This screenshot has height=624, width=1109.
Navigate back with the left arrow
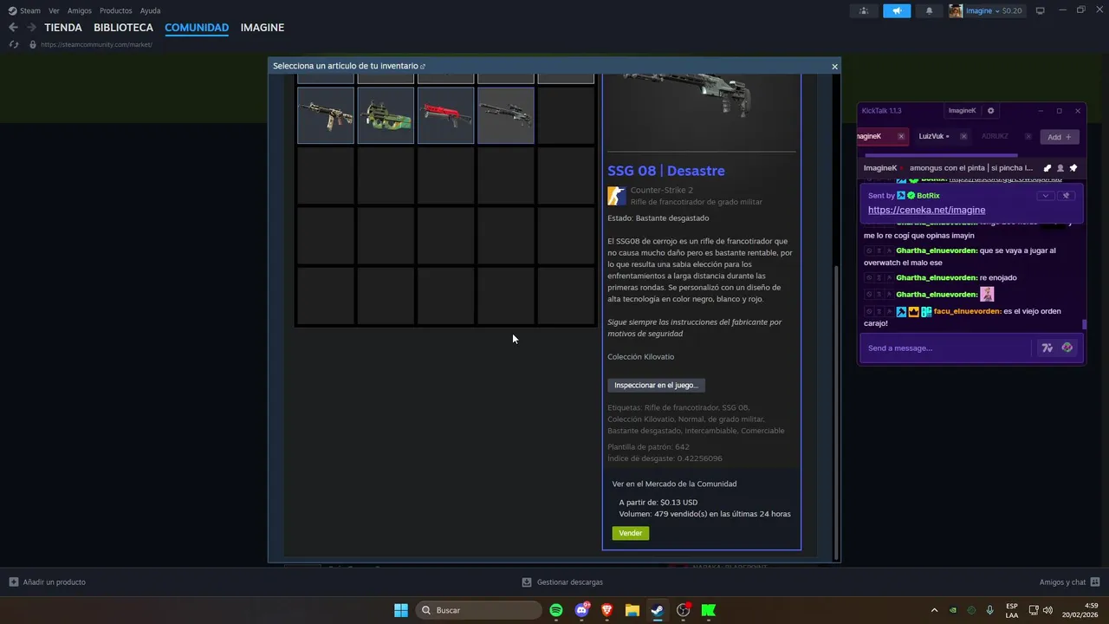(x=13, y=28)
